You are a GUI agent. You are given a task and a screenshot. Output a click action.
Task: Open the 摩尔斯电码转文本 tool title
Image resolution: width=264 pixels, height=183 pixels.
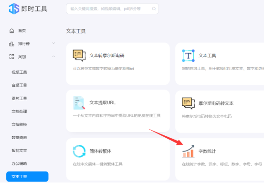click(x=216, y=103)
